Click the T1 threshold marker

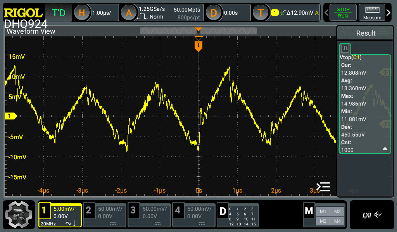pos(385,73)
